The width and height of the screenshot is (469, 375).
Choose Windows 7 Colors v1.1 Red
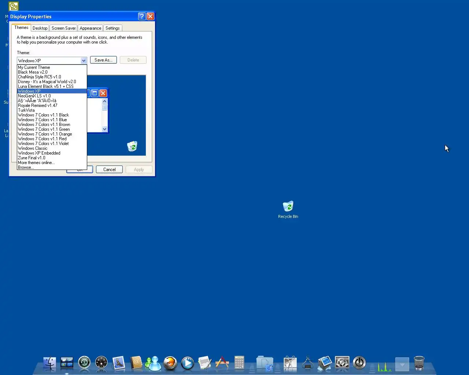(52, 139)
